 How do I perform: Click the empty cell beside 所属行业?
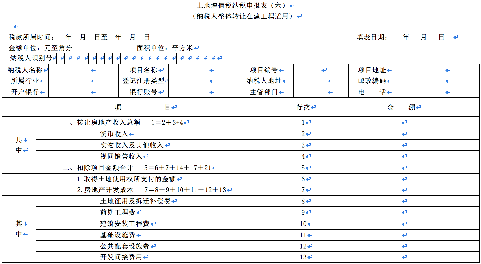(83, 81)
